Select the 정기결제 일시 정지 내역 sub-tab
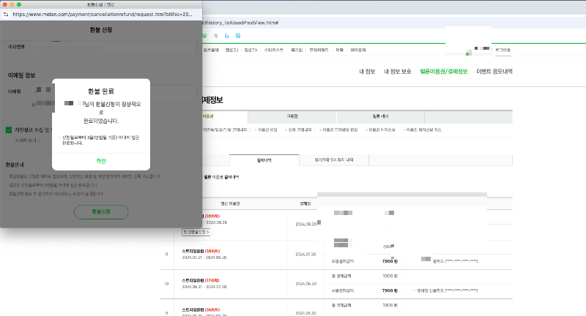Image resolution: width=586 pixels, height=316 pixels. 334,160
